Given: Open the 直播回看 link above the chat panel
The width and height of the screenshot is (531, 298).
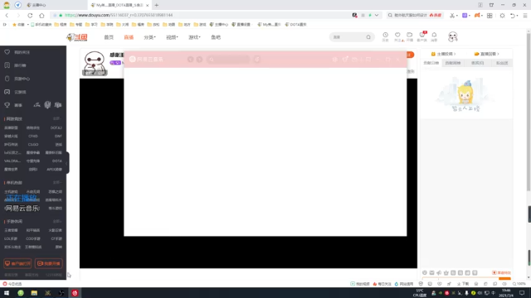Looking at the screenshot, I should (x=487, y=54).
